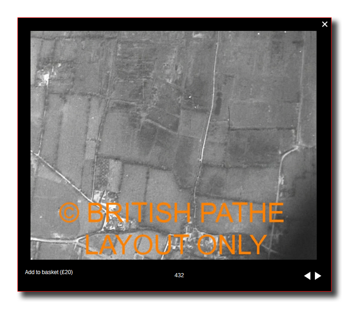Image resolution: width=349 pixels, height=309 pixels.
Task: Select the image number 432 text
Action: [x=179, y=275]
